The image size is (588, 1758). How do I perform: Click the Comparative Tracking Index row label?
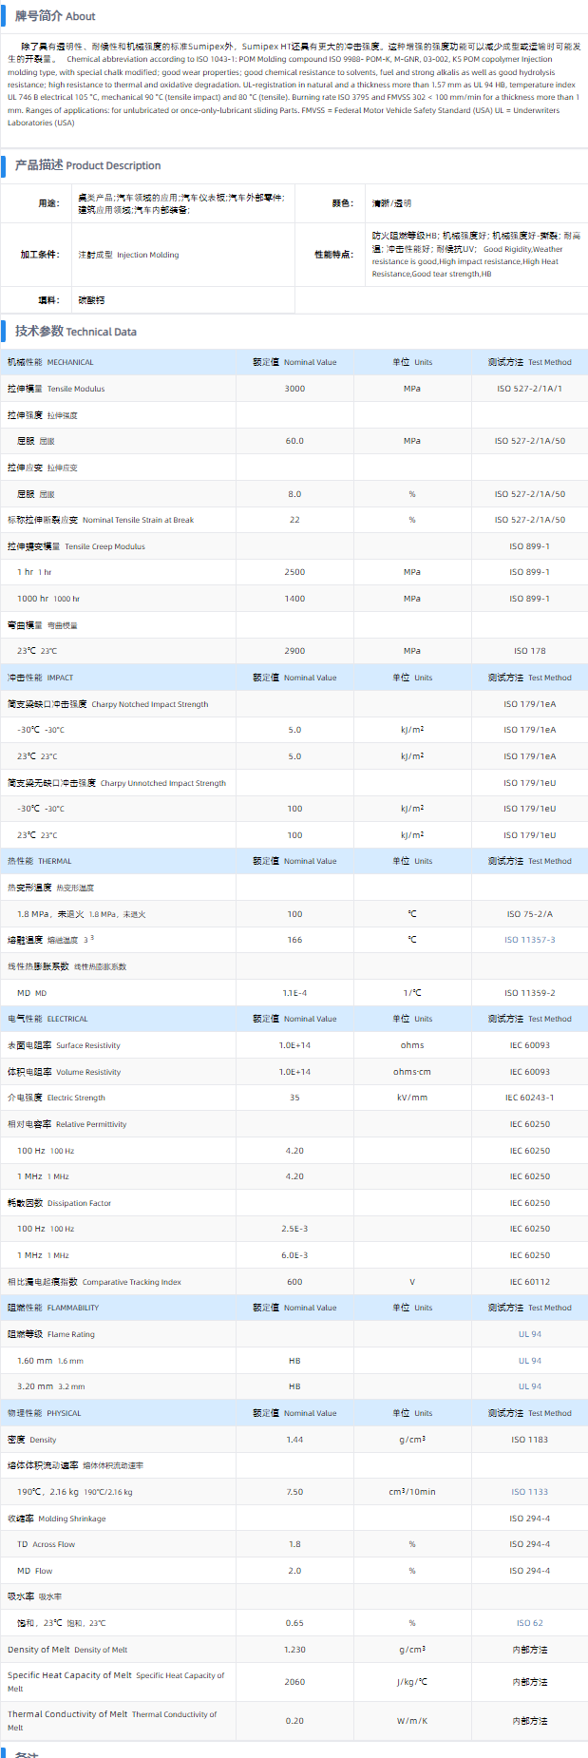(x=94, y=1282)
